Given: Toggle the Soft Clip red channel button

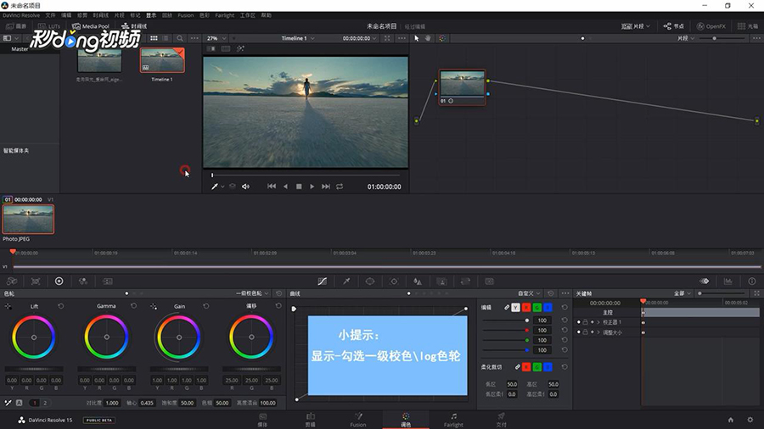Looking at the screenshot, I should pos(526,367).
